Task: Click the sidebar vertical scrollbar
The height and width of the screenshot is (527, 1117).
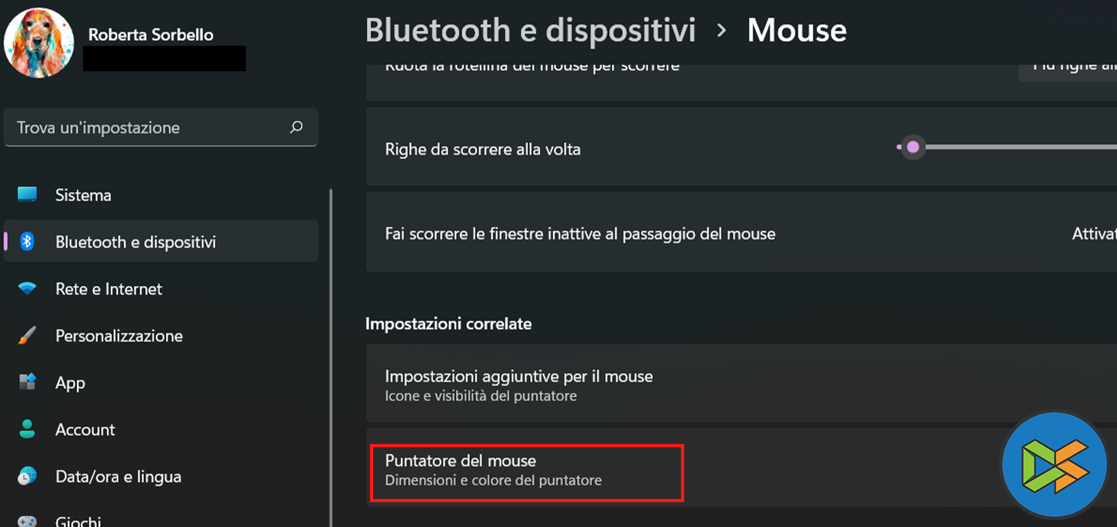Action: (331, 356)
